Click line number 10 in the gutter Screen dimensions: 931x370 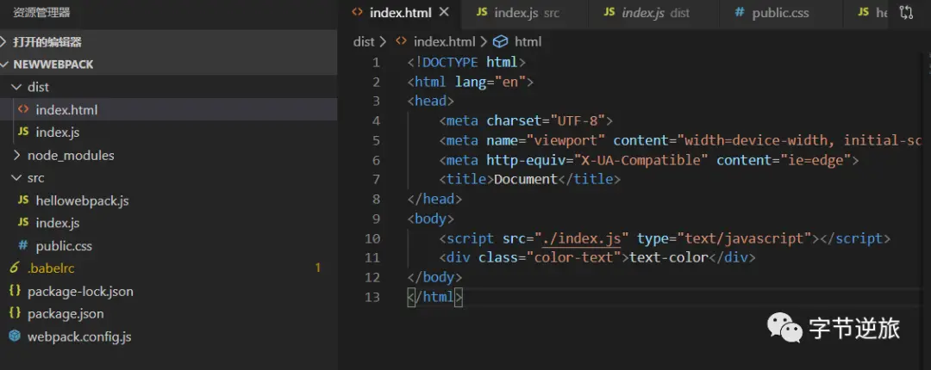coord(372,238)
